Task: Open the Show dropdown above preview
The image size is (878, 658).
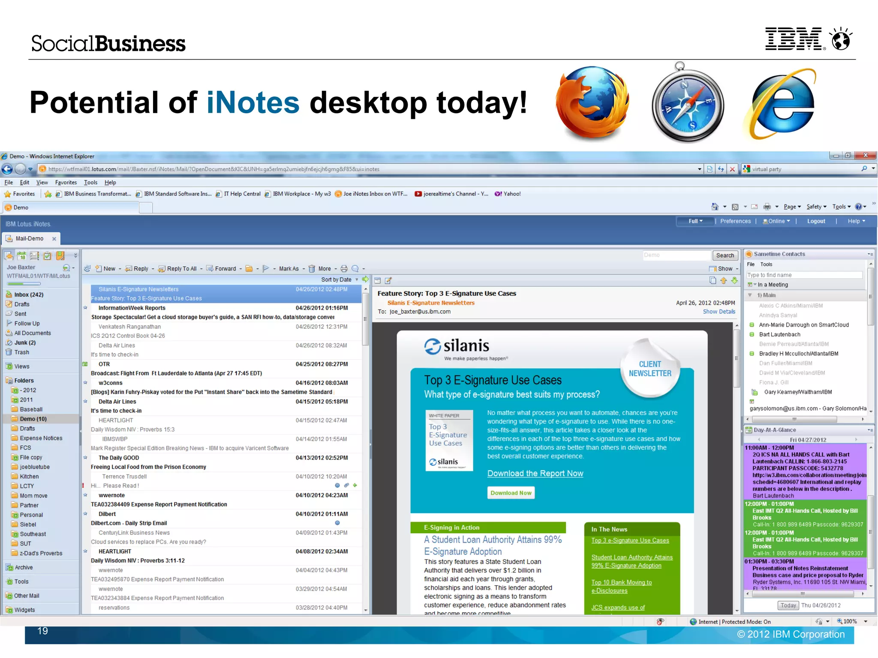Action: 724,269
